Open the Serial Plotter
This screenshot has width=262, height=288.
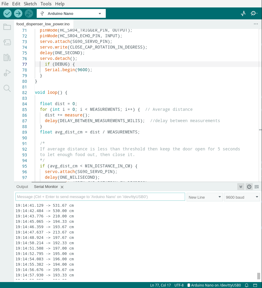pyautogui.click(x=244, y=13)
